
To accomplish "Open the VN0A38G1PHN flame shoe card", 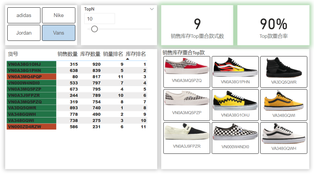I will [235, 72].
